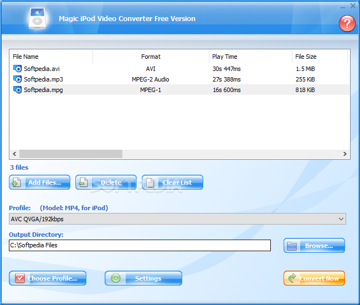Click the Output Directory path field
Image resolution: width=360 pixels, height=305 pixels.
tap(140, 245)
